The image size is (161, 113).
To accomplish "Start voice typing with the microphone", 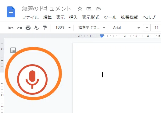I will click(x=32, y=79).
